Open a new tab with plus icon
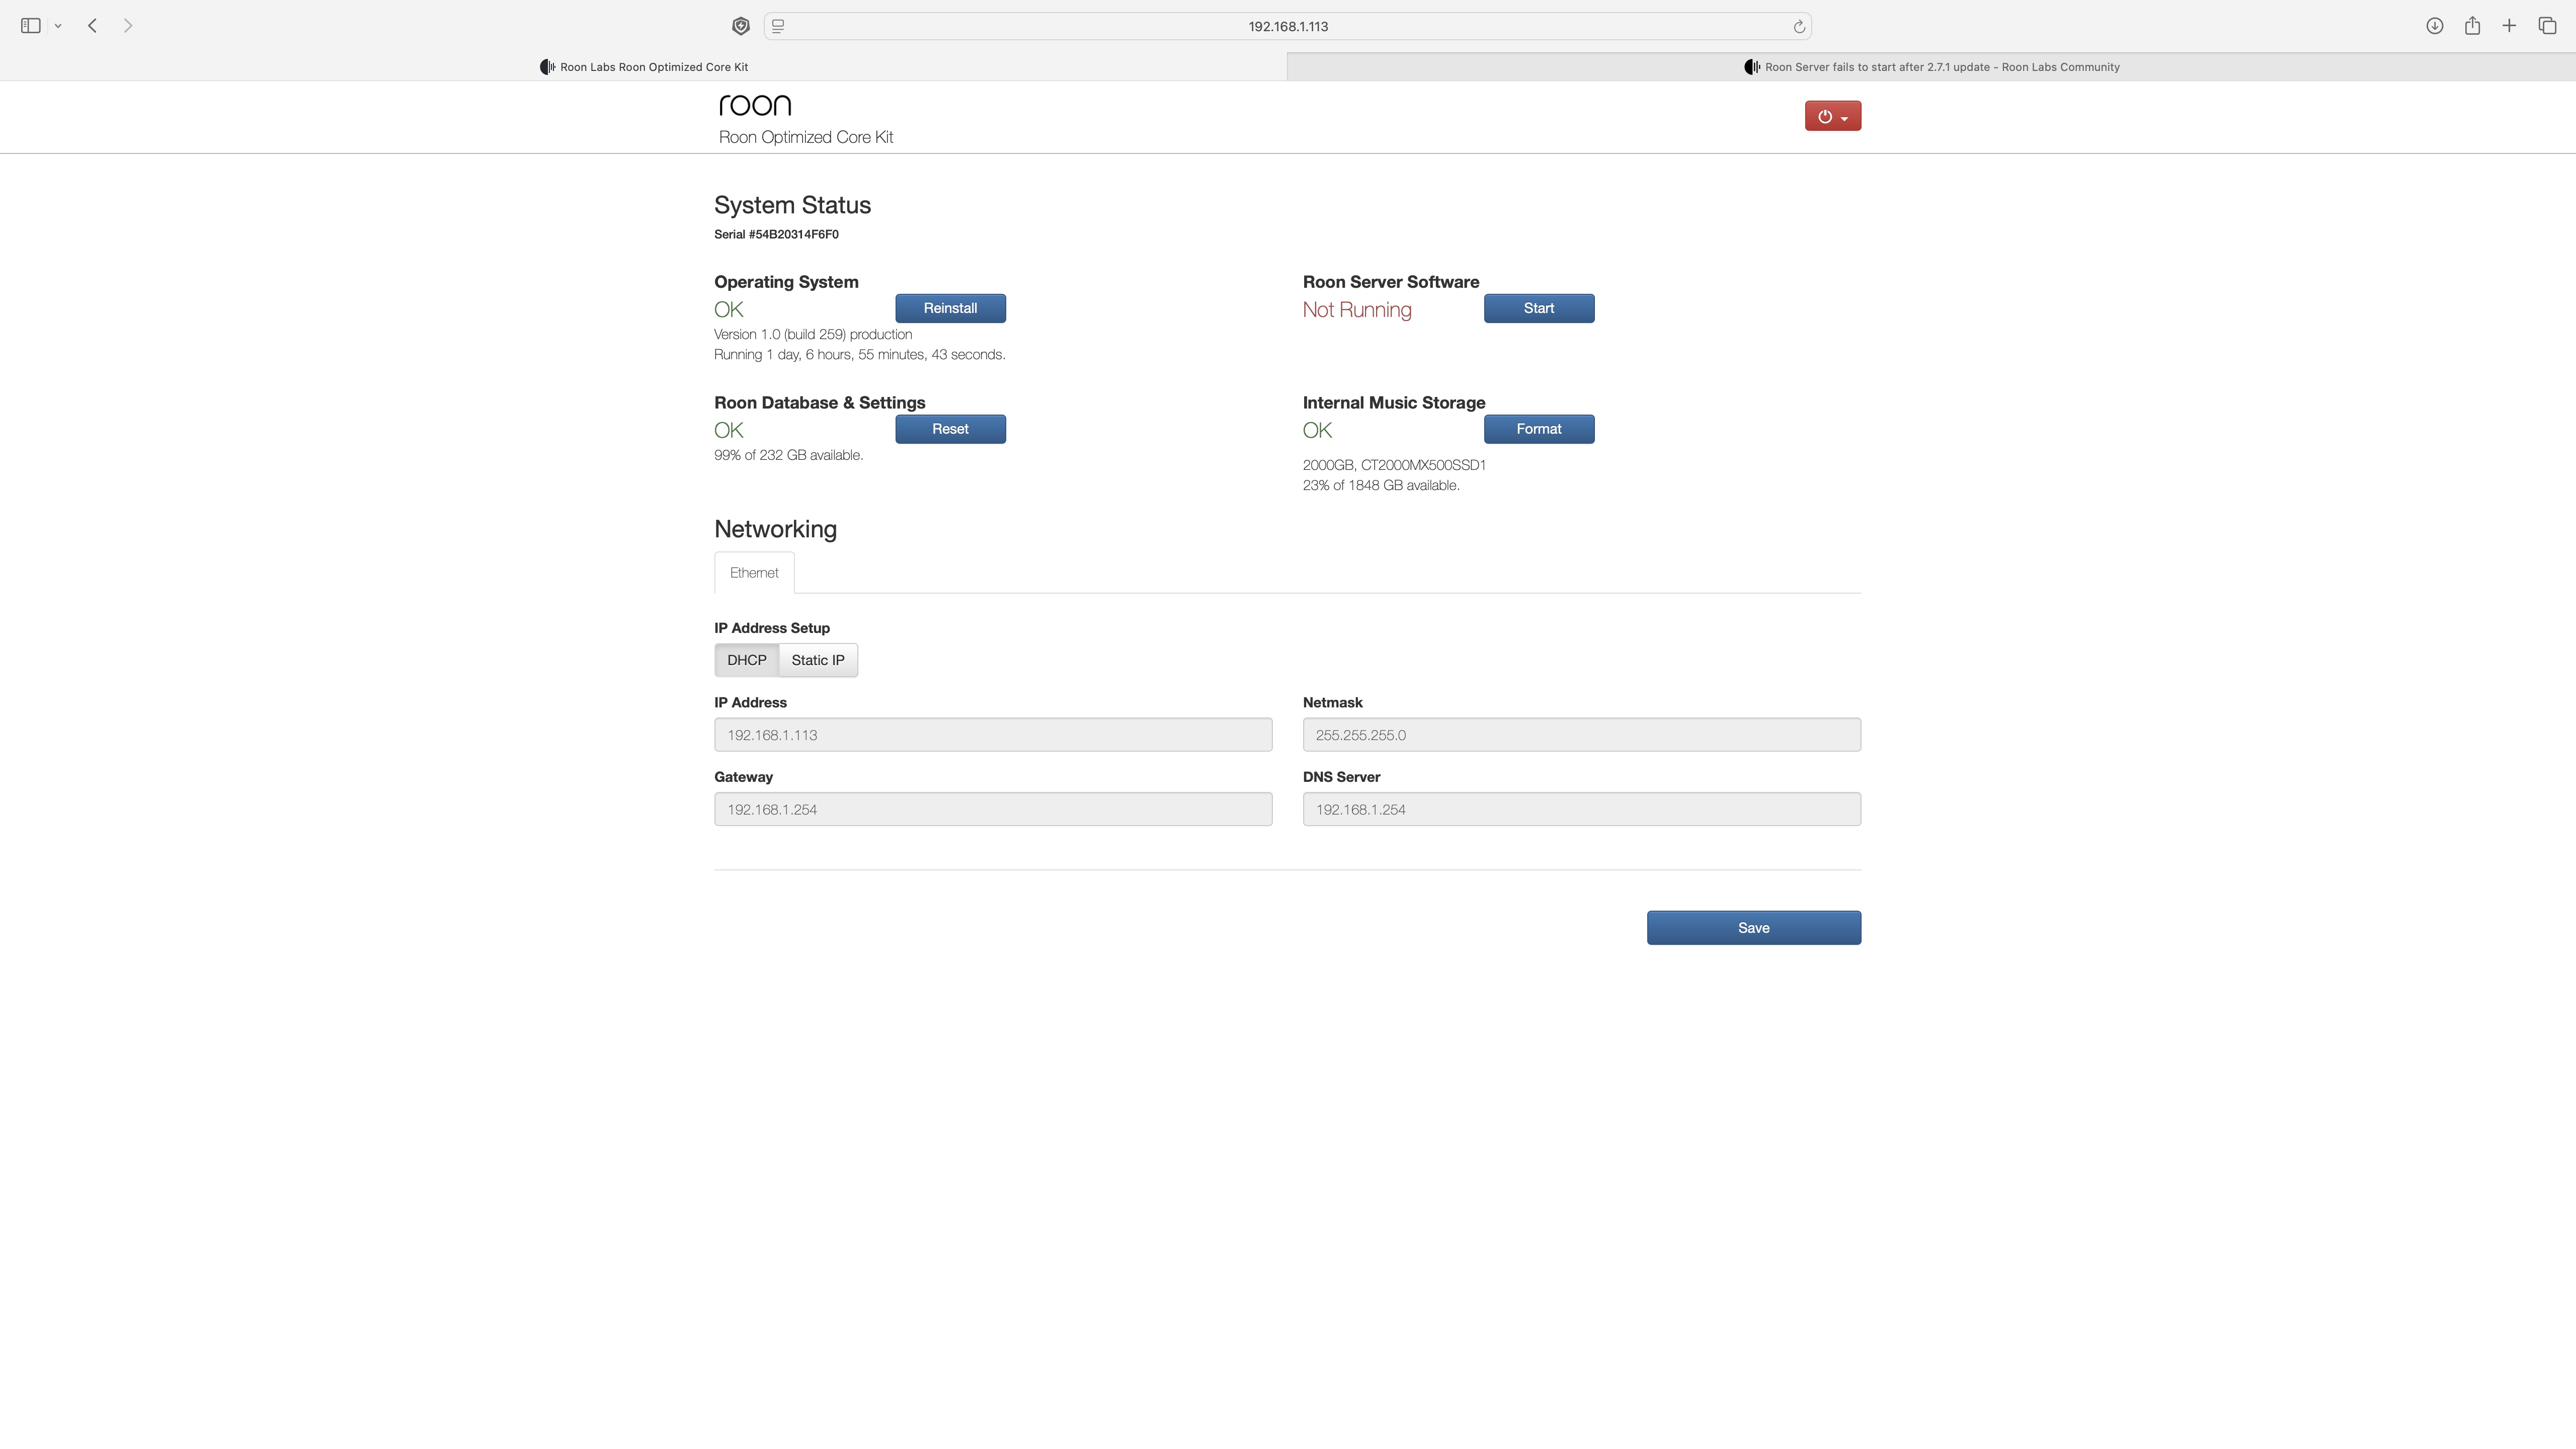 tap(2509, 26)
